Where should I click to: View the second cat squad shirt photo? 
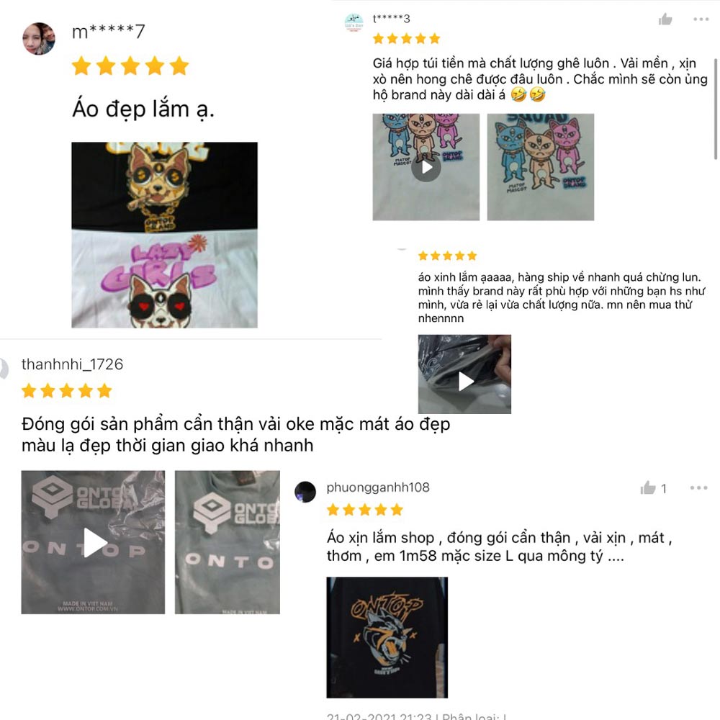click(541, 167)
